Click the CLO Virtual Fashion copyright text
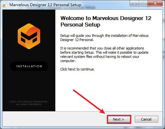Image resolution: width=165 pixels, height=129 pixels. pos(29,103)
